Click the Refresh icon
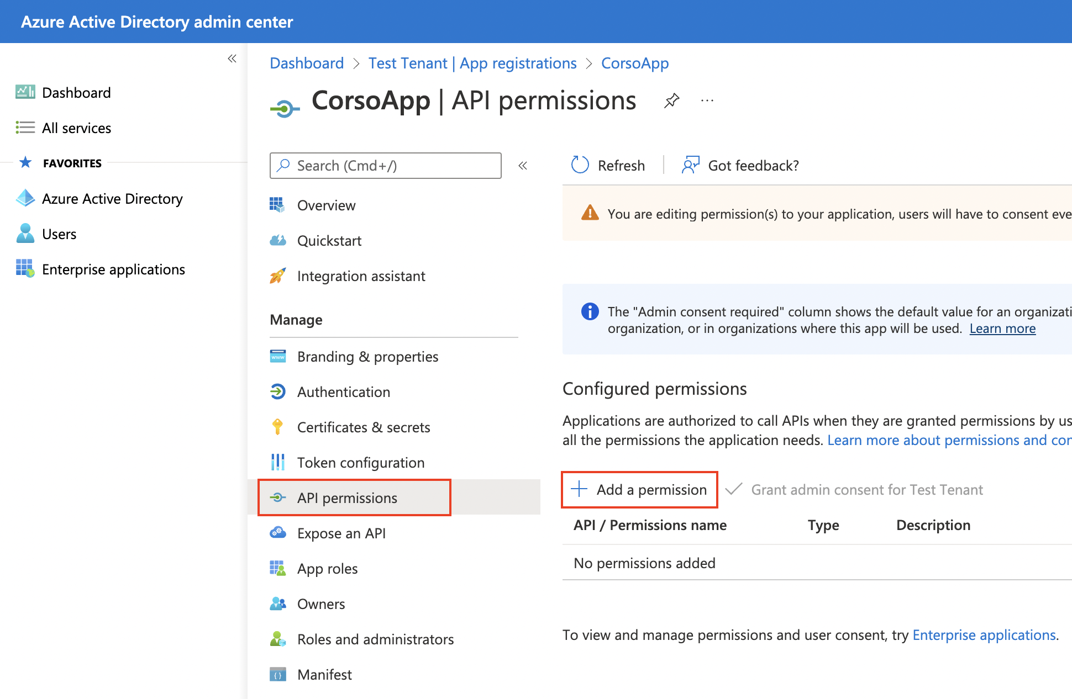 [x=579, y=165]
